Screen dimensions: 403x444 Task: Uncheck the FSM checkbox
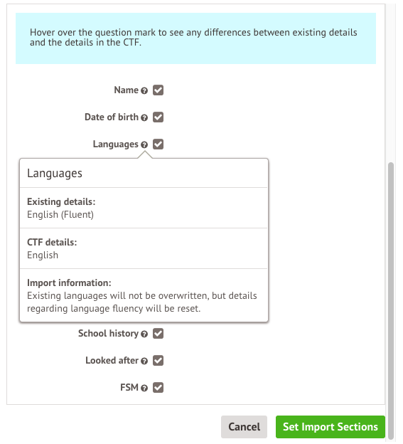(158, 388)
